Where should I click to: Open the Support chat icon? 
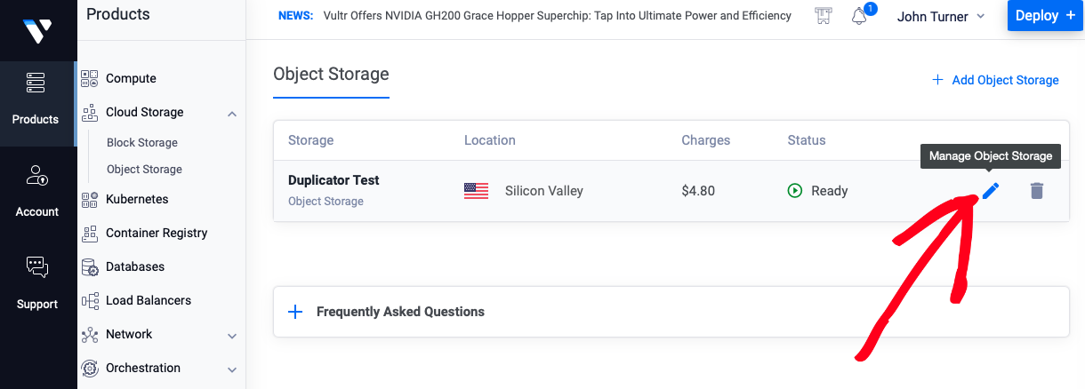tap(37, 266)
